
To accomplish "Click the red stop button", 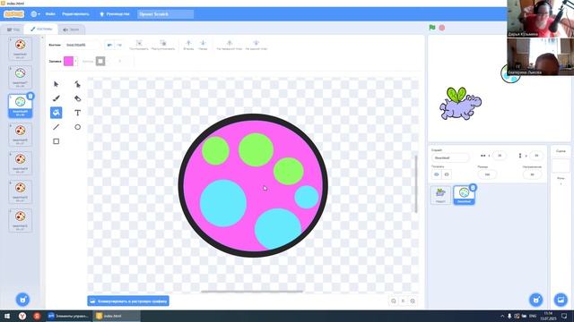I will [442, 28].
